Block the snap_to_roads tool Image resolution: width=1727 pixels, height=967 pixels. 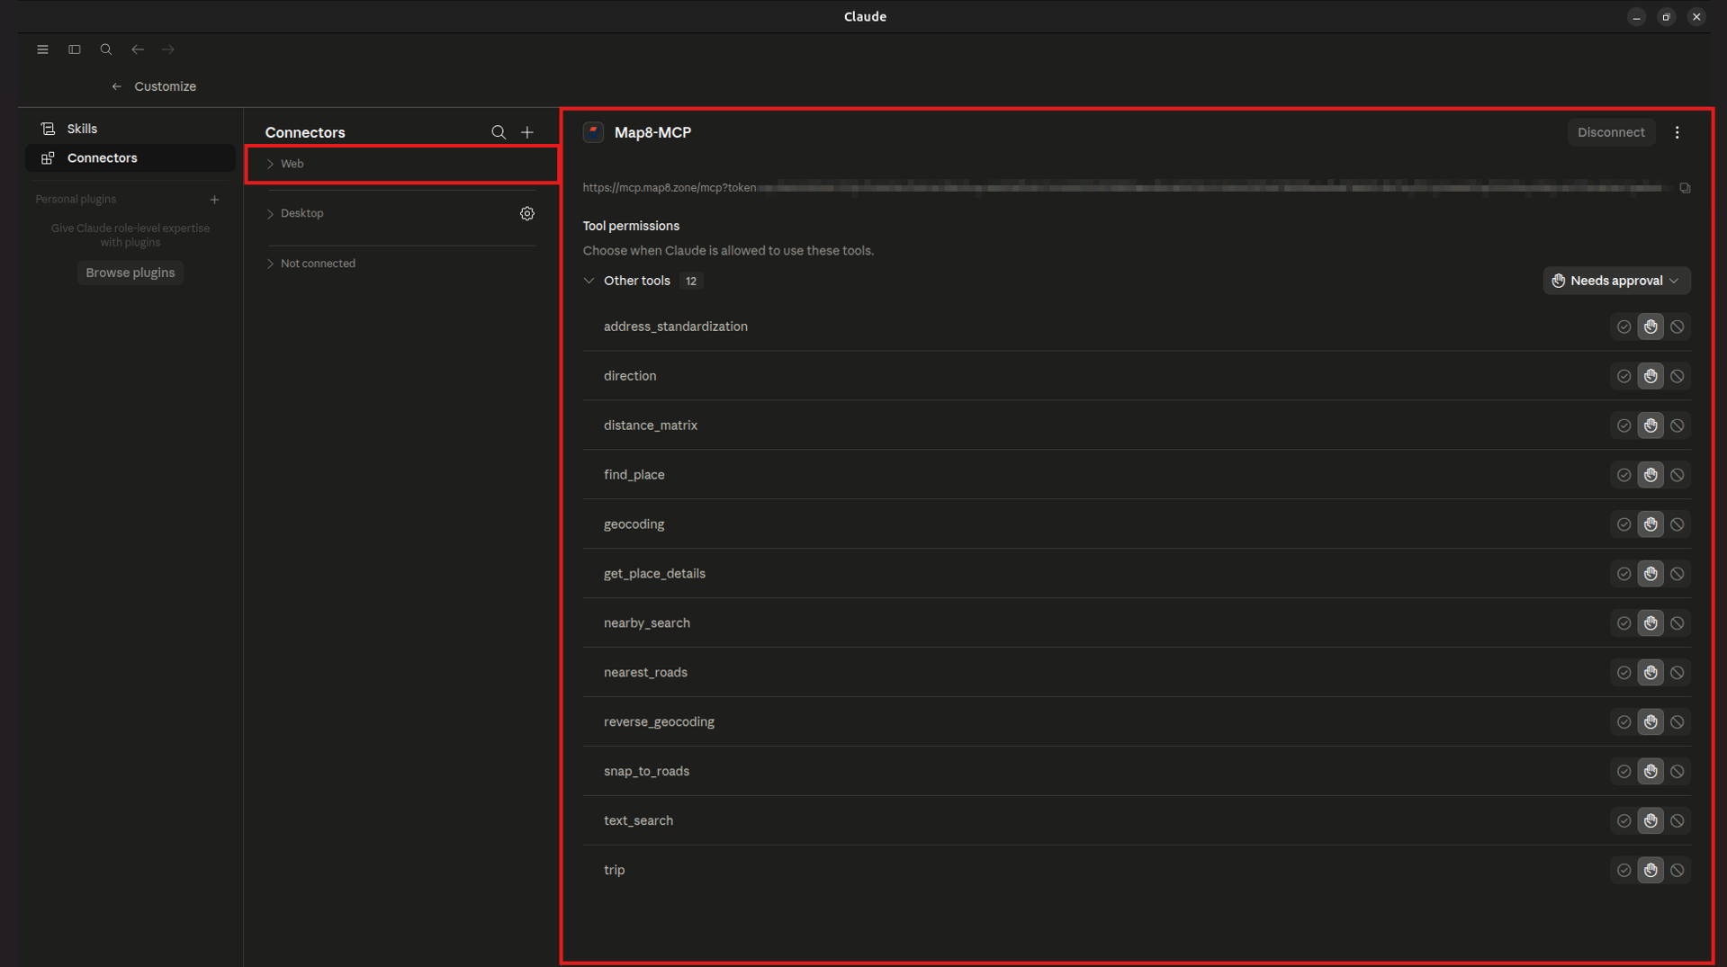tap(1678, 772)
